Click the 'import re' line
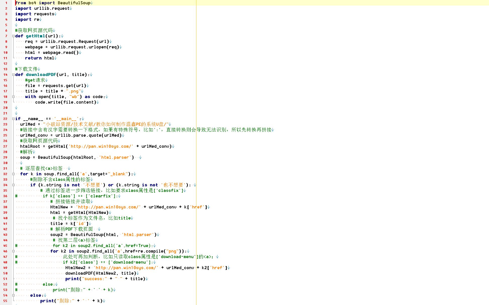 click(27, 19)
